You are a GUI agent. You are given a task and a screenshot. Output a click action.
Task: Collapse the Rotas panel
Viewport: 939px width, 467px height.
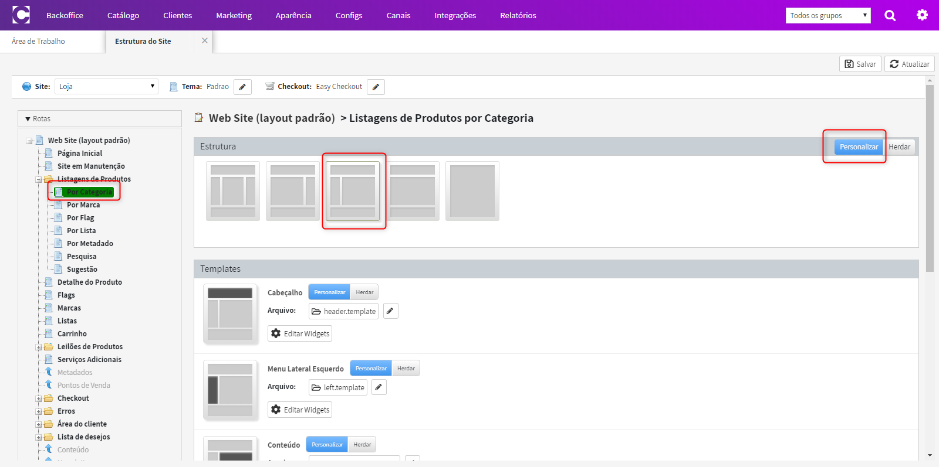coord(28,119)
